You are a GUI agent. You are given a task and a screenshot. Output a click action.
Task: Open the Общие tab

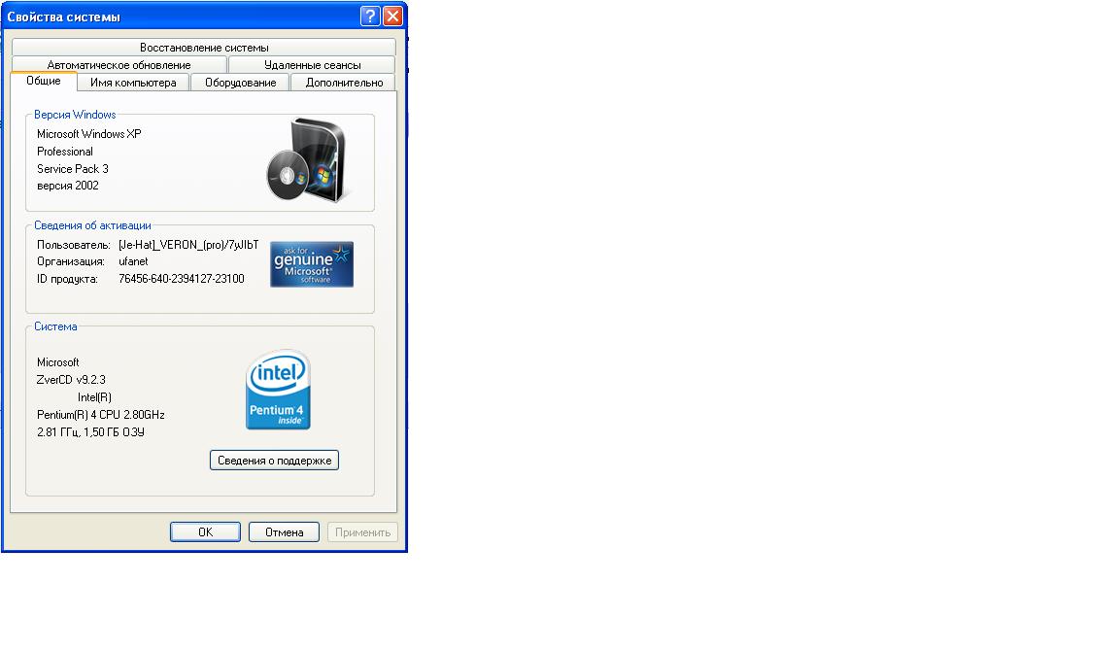(44, 82)
